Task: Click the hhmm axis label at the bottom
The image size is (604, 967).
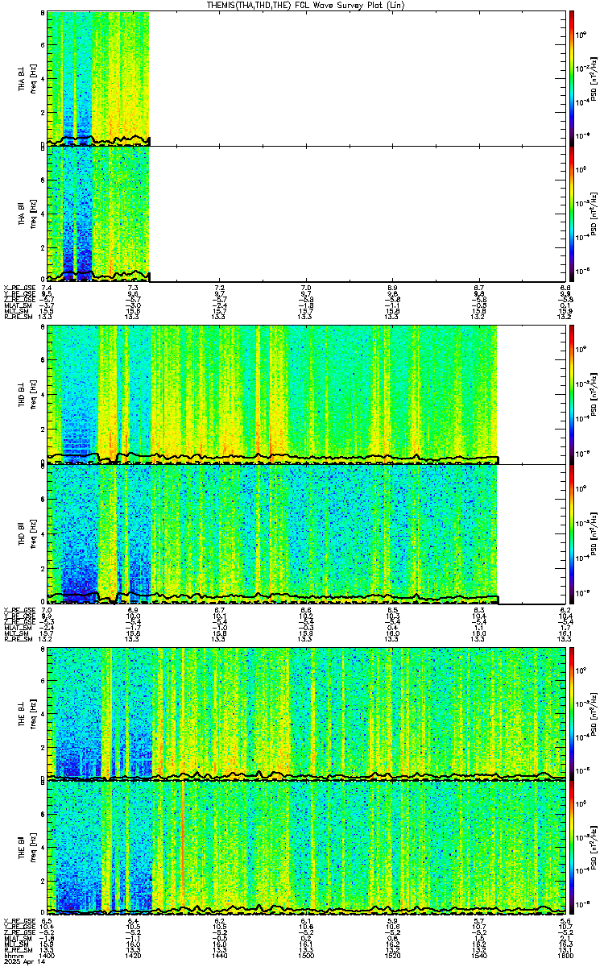Action: [12, 955]
